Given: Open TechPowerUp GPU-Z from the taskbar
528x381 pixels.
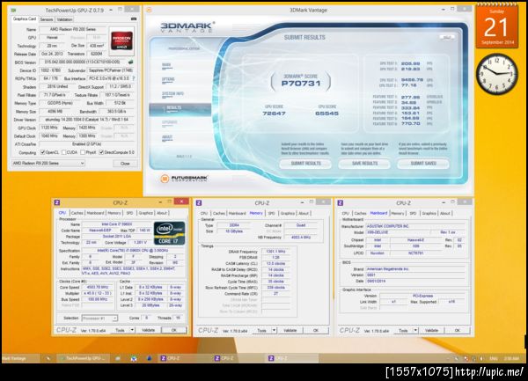Looking at the screenshot, I should click(x=84, y=358).
